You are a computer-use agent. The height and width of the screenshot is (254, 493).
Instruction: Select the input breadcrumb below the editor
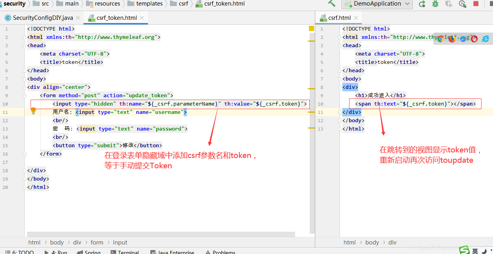click(120, 242)
